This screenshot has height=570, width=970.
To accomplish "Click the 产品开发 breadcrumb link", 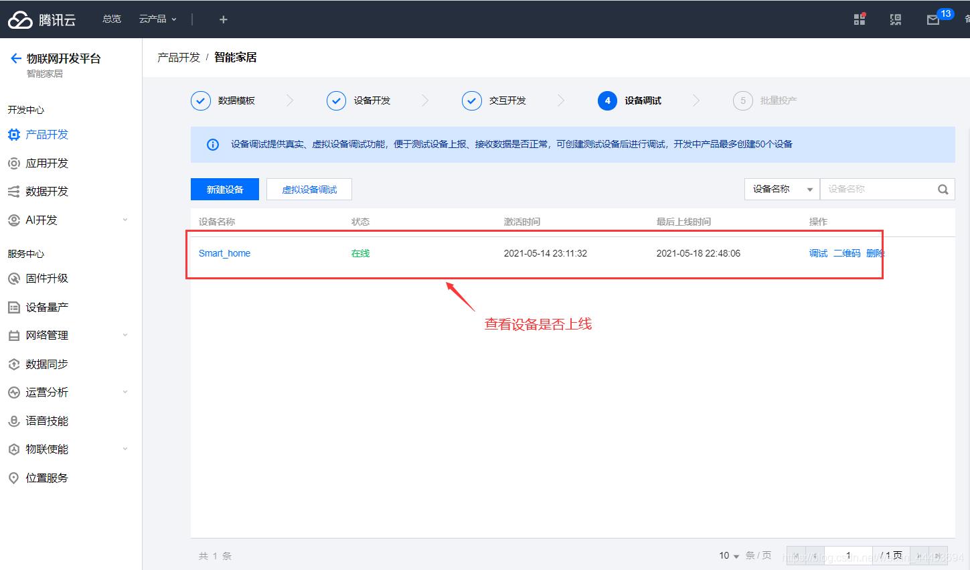I will tap(179, 58).
